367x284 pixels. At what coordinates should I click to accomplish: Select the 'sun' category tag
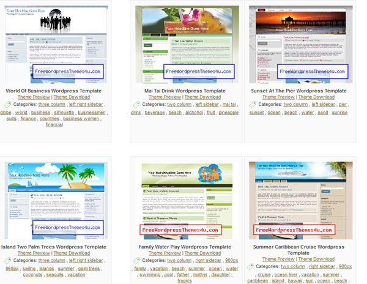(x=309, y=281)
